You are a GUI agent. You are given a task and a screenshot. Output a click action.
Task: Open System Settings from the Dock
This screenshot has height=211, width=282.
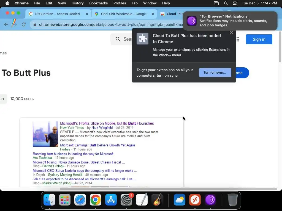[126, 200]
